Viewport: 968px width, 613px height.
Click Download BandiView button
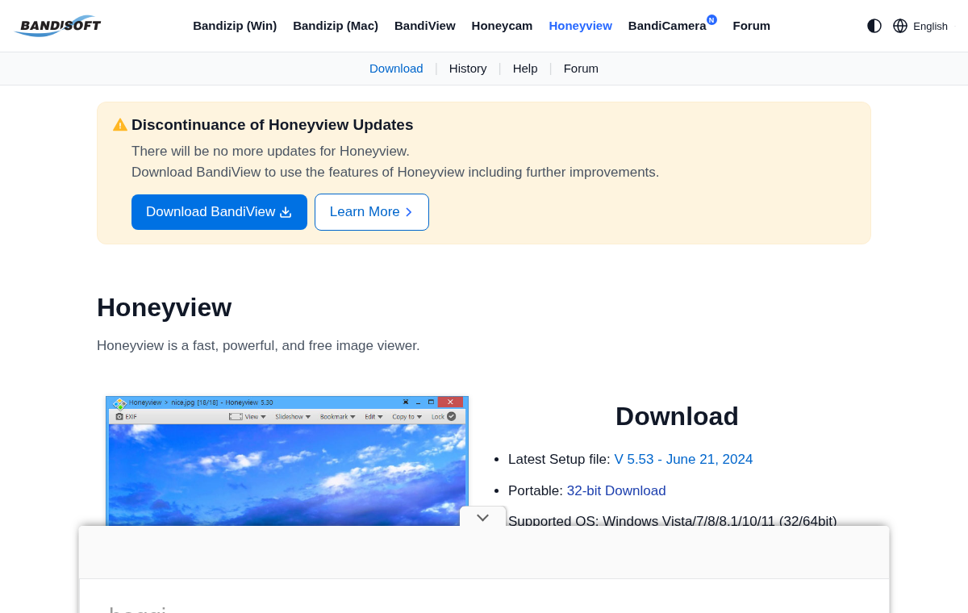[x=219, y=212]
